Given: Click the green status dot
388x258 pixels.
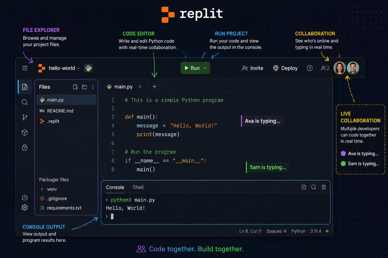Looking at the screenshot, I should click(x=327, y=231).
